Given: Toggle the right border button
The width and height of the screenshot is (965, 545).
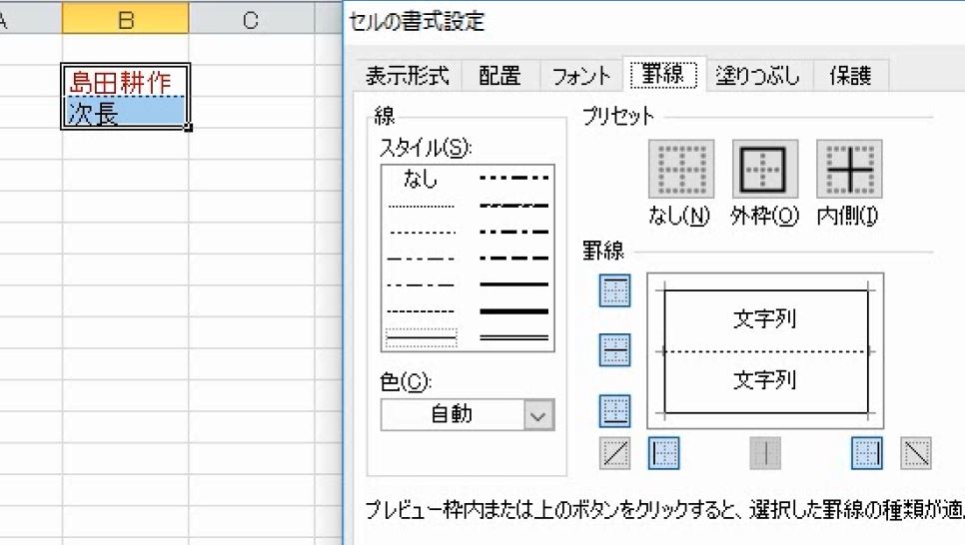Looking at the screenshot, I should [x=867, y=453].
